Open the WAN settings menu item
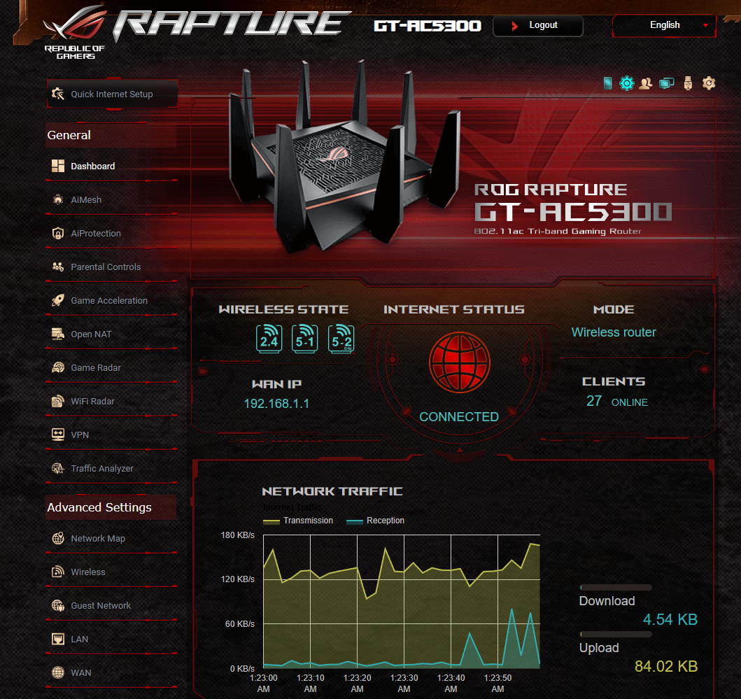Image resolution: width=741 pixels, height=699 pixels. click(x=111, y=672)
